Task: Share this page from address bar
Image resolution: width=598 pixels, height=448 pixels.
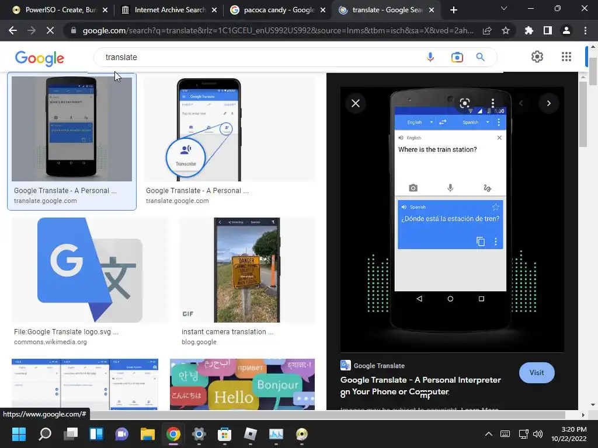Action: 487,30
